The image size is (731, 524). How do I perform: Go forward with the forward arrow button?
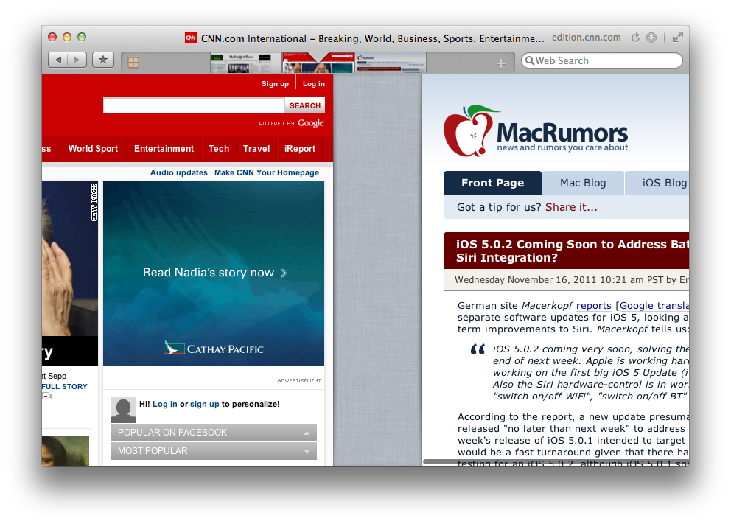[x=77, y=60]
